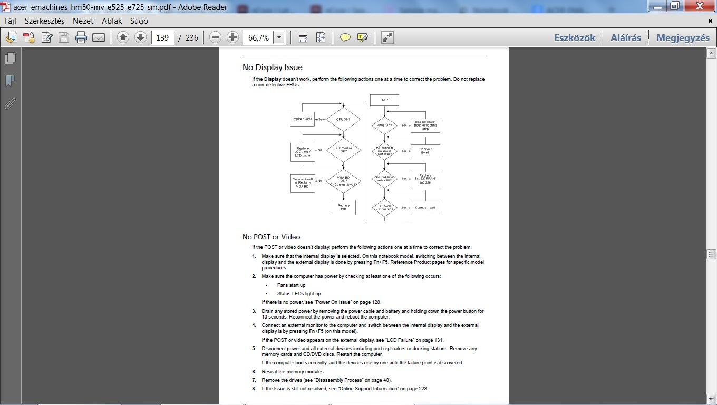The image size is (717, 405).
Task: Open the Szerkesztés menu
Action: (x=44, y=21)
